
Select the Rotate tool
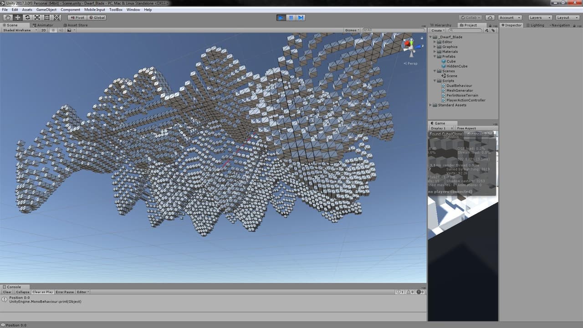[27, 17]
